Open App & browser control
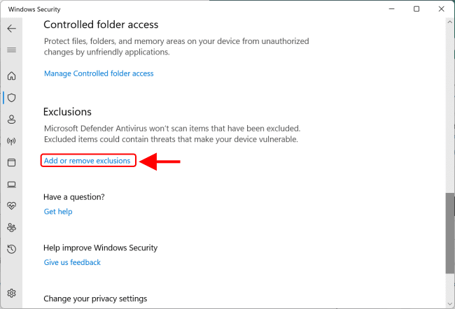Screen dimensions: 455x309 tap(11, 162)
